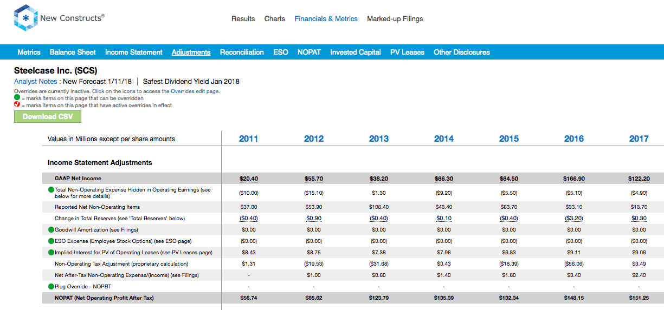Click the 2017 column header

pos(639,139)
